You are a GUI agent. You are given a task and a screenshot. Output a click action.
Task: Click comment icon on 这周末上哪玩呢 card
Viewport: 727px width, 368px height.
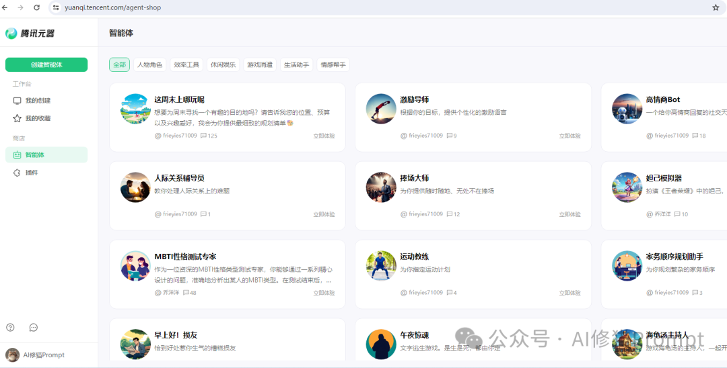[x=203, y=136]
